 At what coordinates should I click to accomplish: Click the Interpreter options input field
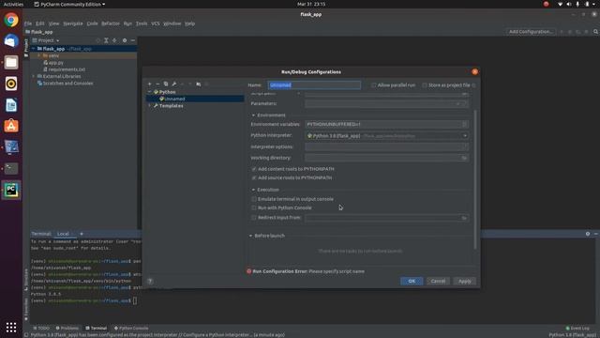[x=386, y=146]
